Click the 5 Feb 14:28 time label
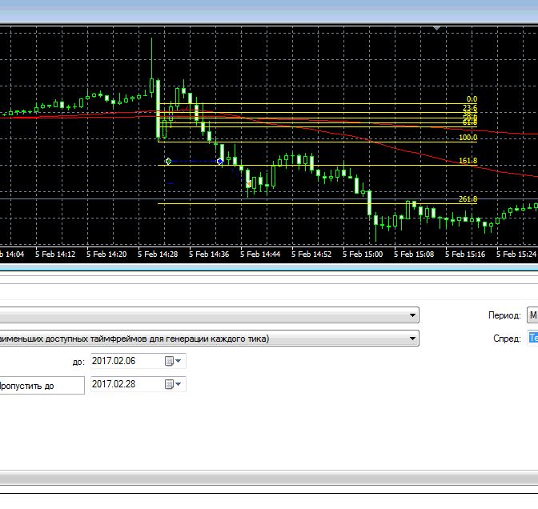 pos(158,254)
